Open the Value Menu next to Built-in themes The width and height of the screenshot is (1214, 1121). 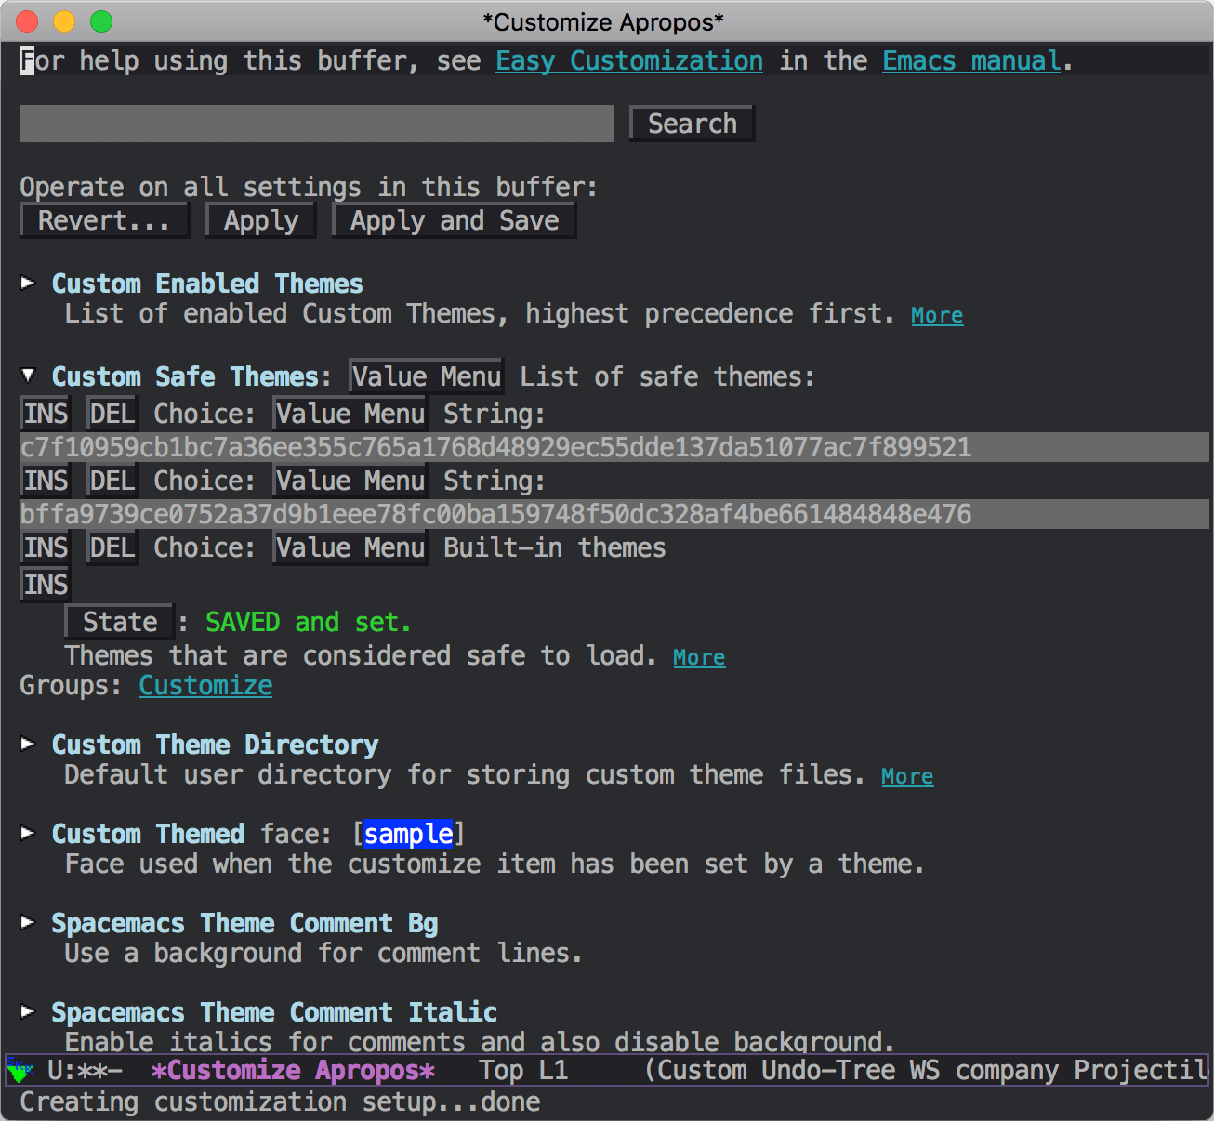pos(350,547)
